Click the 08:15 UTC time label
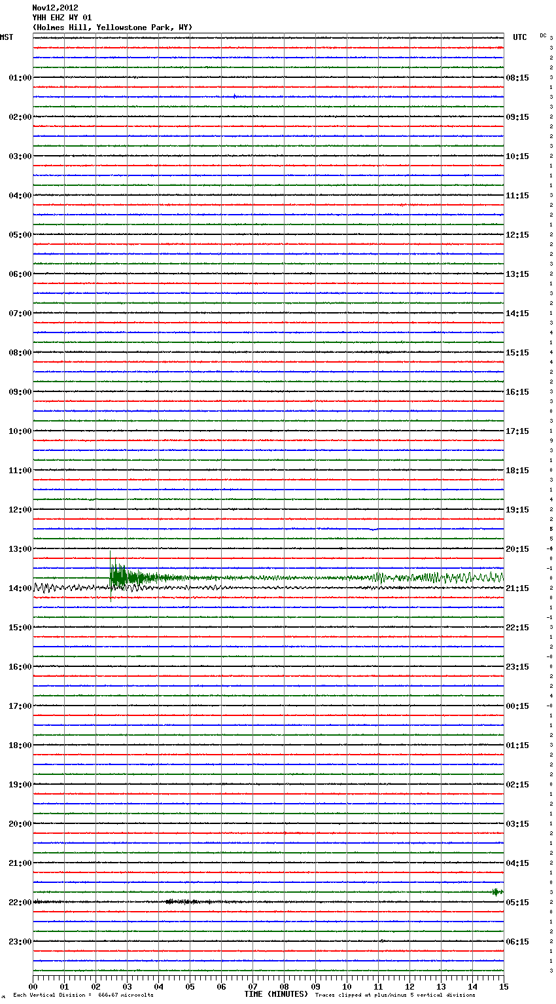 point(517,78)
